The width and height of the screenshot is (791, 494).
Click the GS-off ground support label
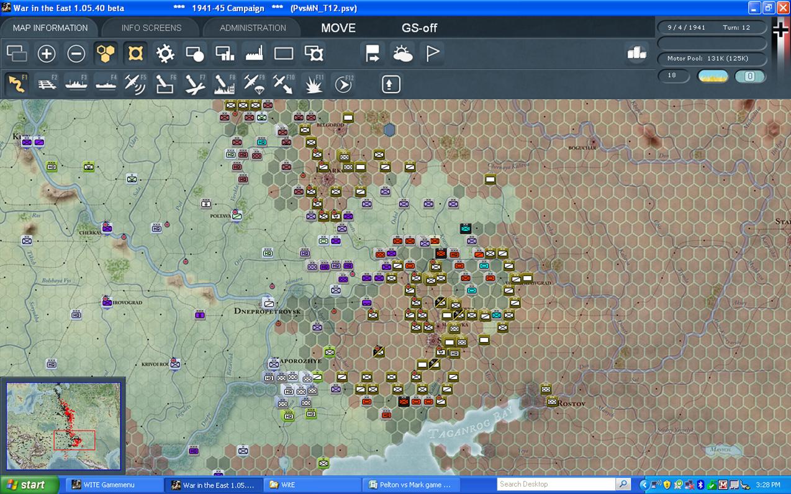420,28
